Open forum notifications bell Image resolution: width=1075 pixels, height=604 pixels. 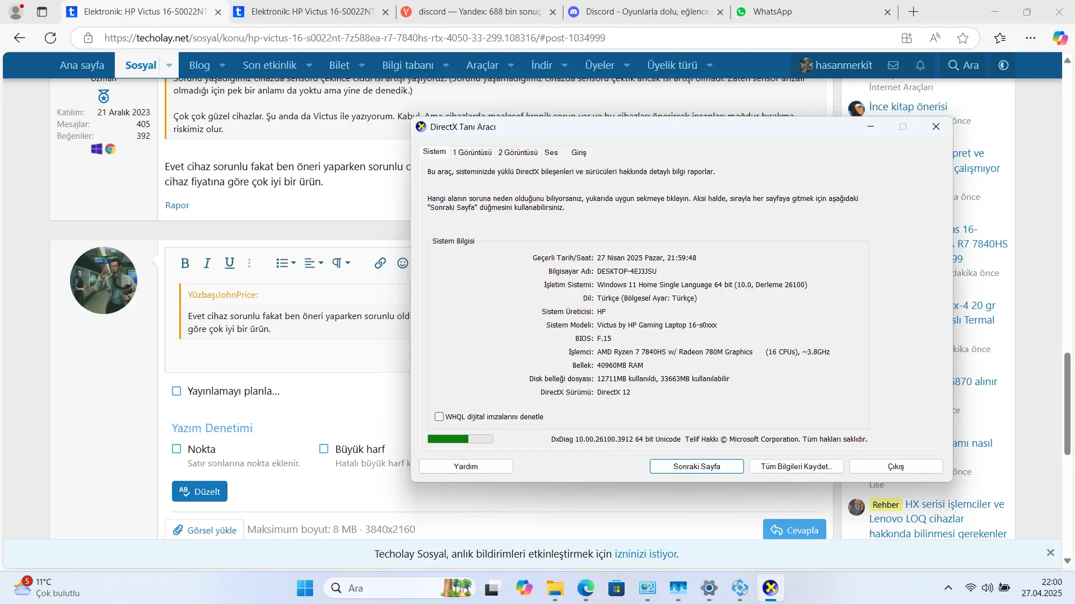click(x=920, y=65)
